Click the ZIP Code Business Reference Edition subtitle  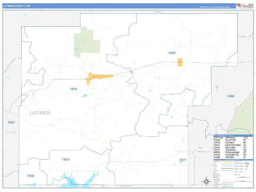pos(215,7)
